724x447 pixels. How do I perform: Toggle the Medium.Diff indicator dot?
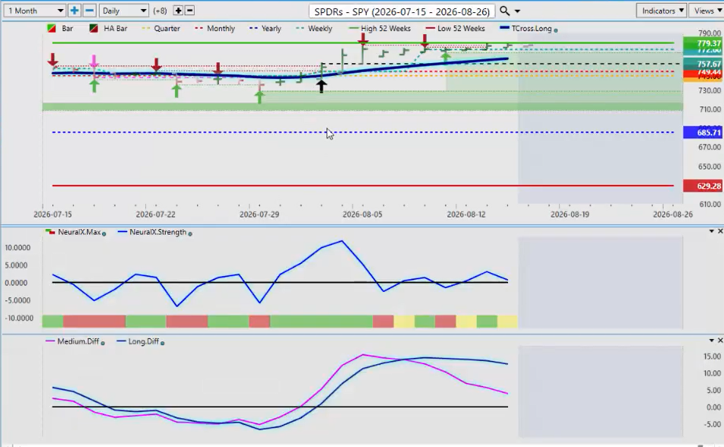click(x=103, y=343)
